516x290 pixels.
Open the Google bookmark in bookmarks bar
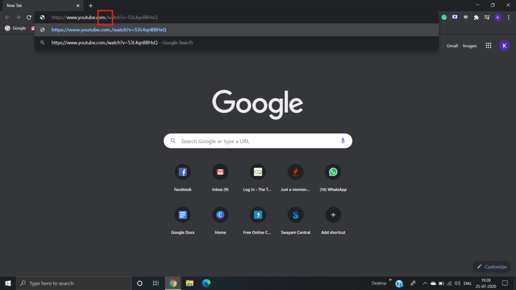(x=16, y=28)
